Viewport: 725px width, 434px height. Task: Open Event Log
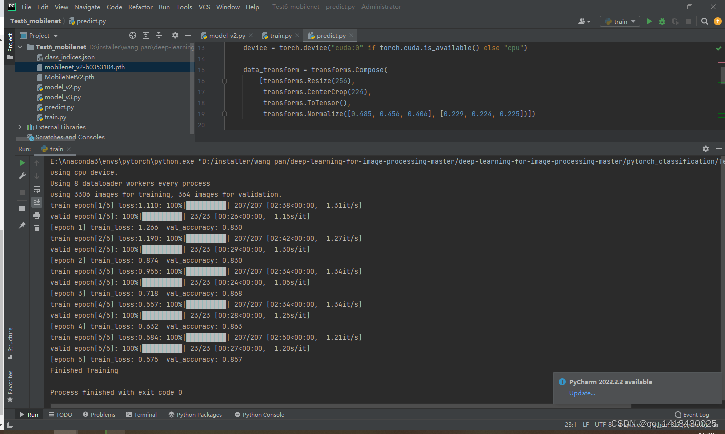pos(692,415)
